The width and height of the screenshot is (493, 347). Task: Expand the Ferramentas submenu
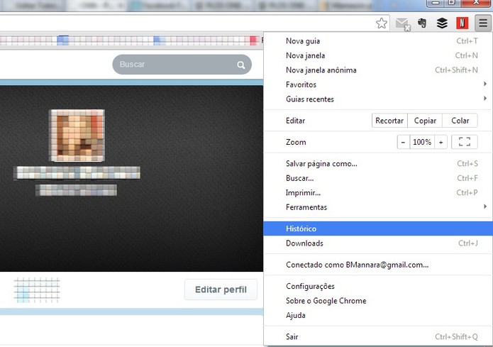[x=378, y=207]
